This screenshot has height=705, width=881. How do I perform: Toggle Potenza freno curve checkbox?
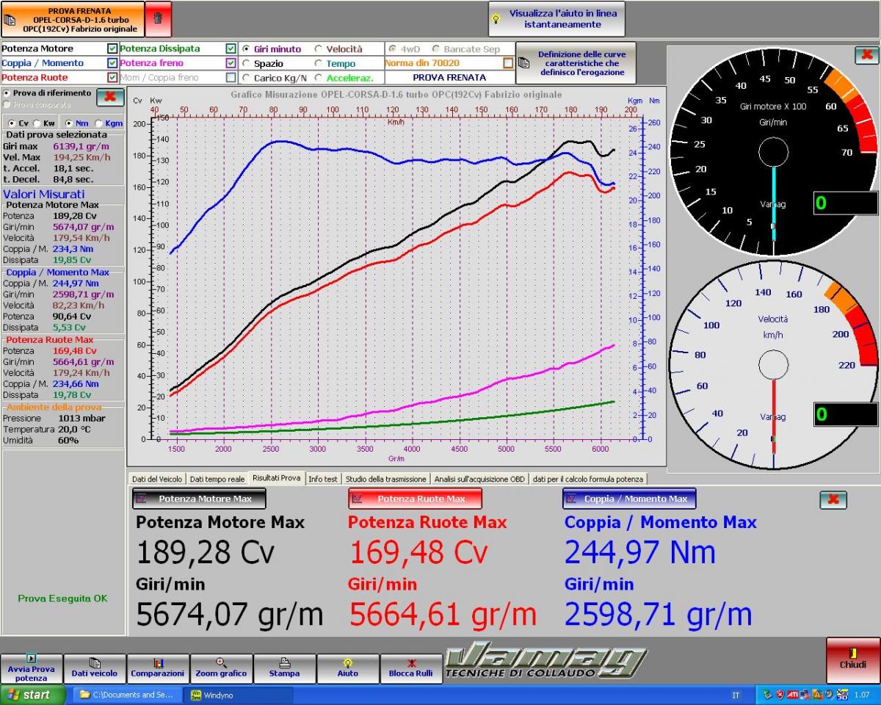click(231, 63)
